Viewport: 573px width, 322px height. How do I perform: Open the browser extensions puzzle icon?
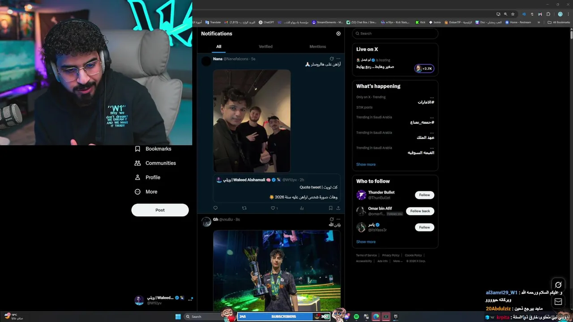click(548, 14)
